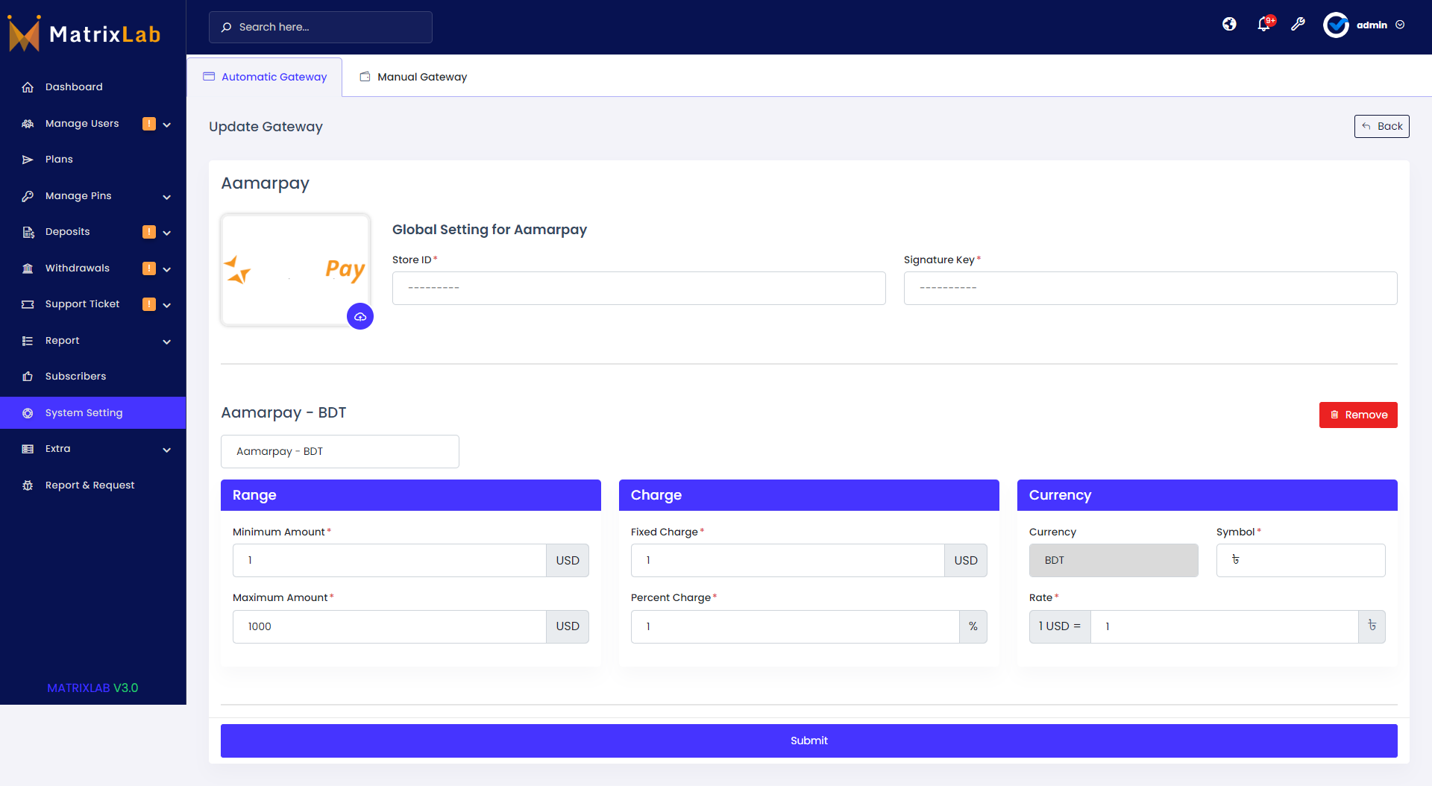Click the globe icon in the topbar

click(1229, 24)
